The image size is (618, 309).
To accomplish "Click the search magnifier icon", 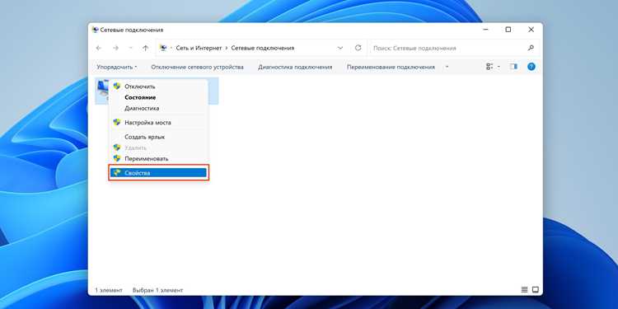I will tap(531, 48).
